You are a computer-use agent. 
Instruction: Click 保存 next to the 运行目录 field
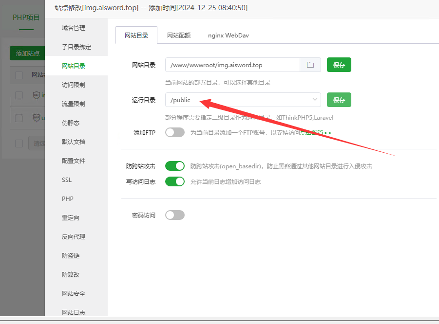(339, 100)
